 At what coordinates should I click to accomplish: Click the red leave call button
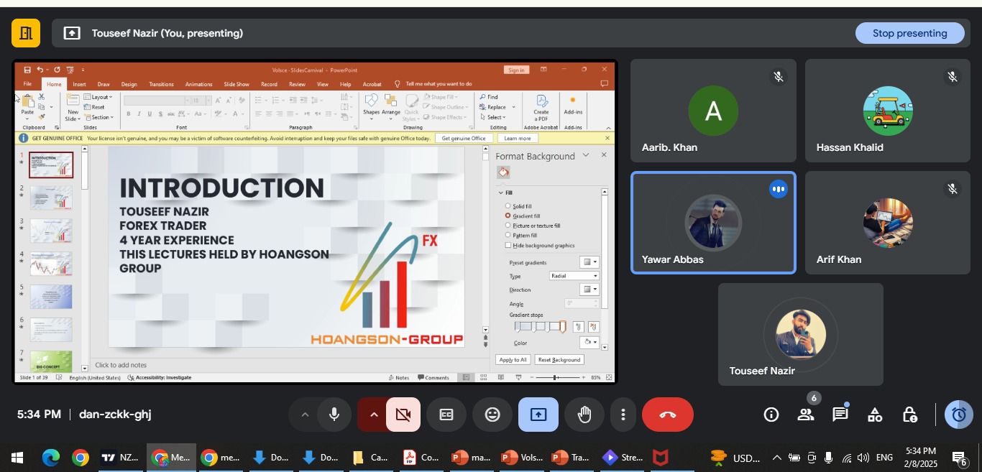[x=667, y=415]
